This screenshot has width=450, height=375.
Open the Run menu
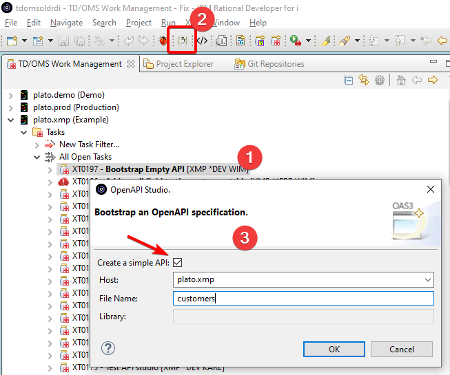168,23
